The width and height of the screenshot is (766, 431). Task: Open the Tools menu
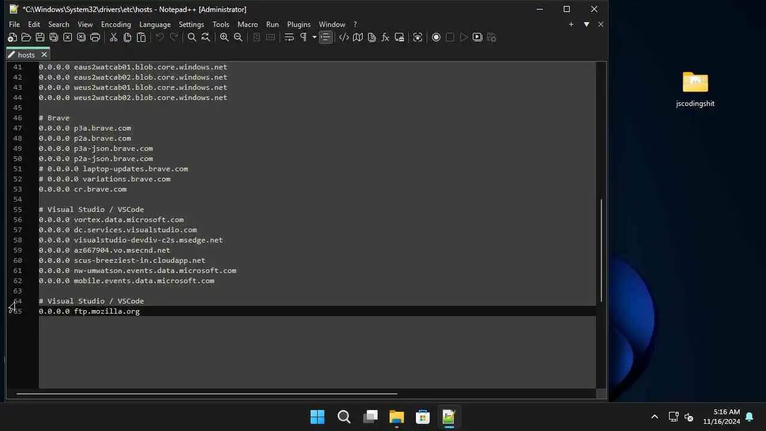click(221, 25)
